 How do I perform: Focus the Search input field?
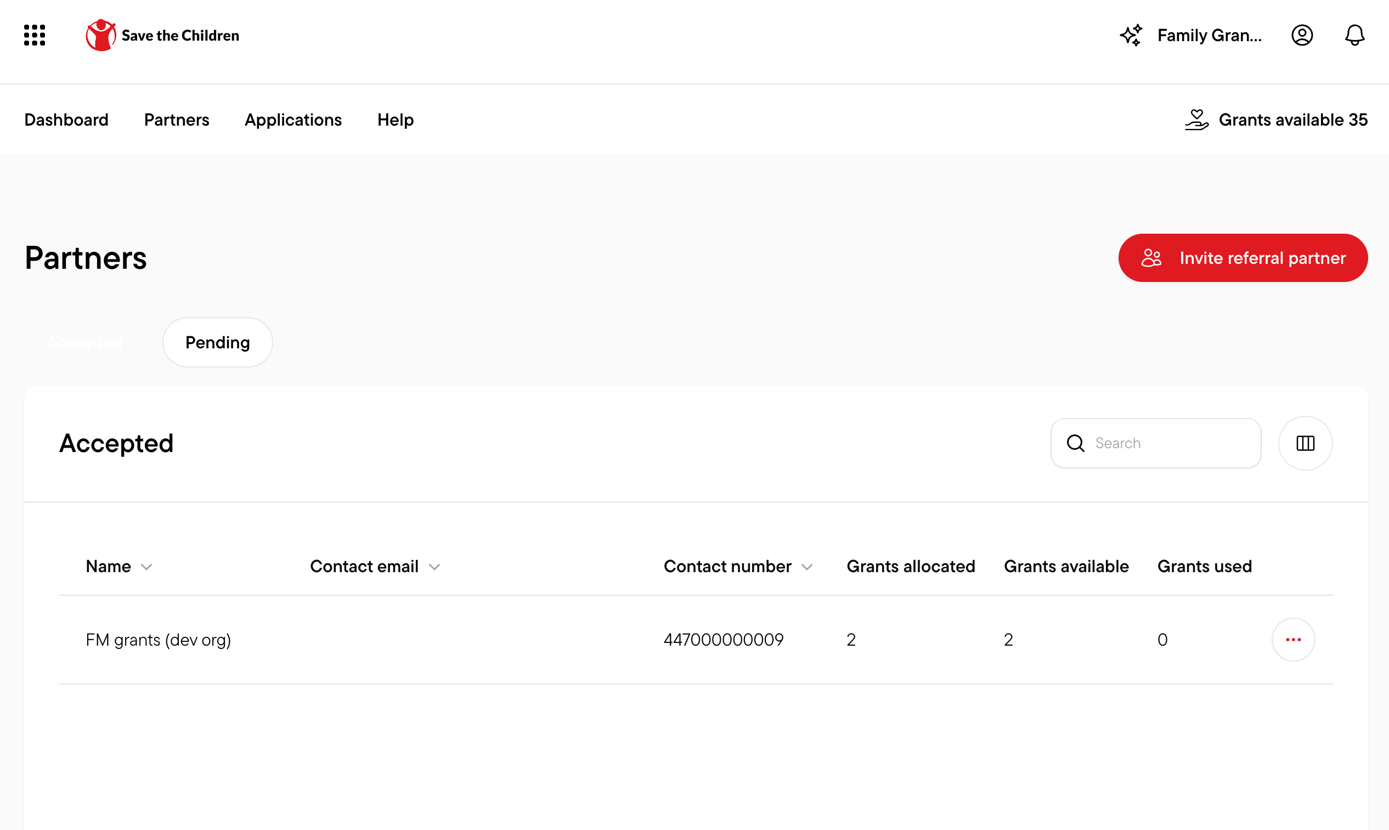pyautogui.click(x=1155, y=443)
